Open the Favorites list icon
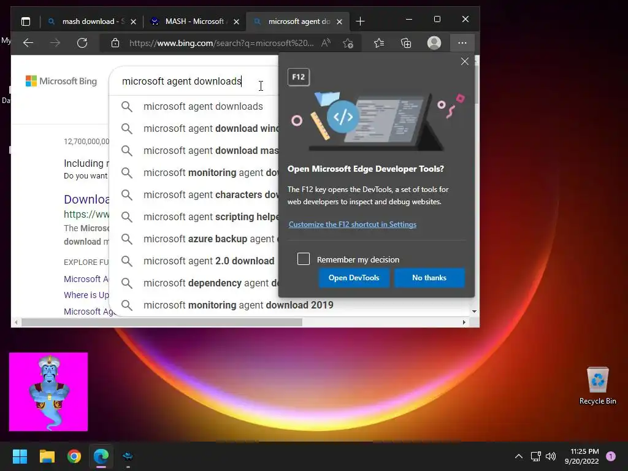 click(x=379, y=43)
